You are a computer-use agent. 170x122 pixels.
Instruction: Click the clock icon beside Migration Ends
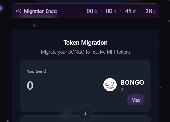click(19, 11)
